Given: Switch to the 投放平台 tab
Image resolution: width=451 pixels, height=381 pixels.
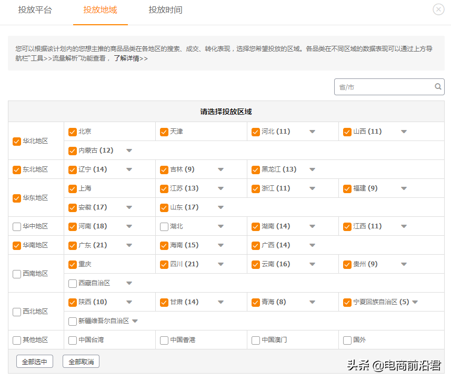Looking at the screenshot, I should pyautogui.click(x=35, y=10).
